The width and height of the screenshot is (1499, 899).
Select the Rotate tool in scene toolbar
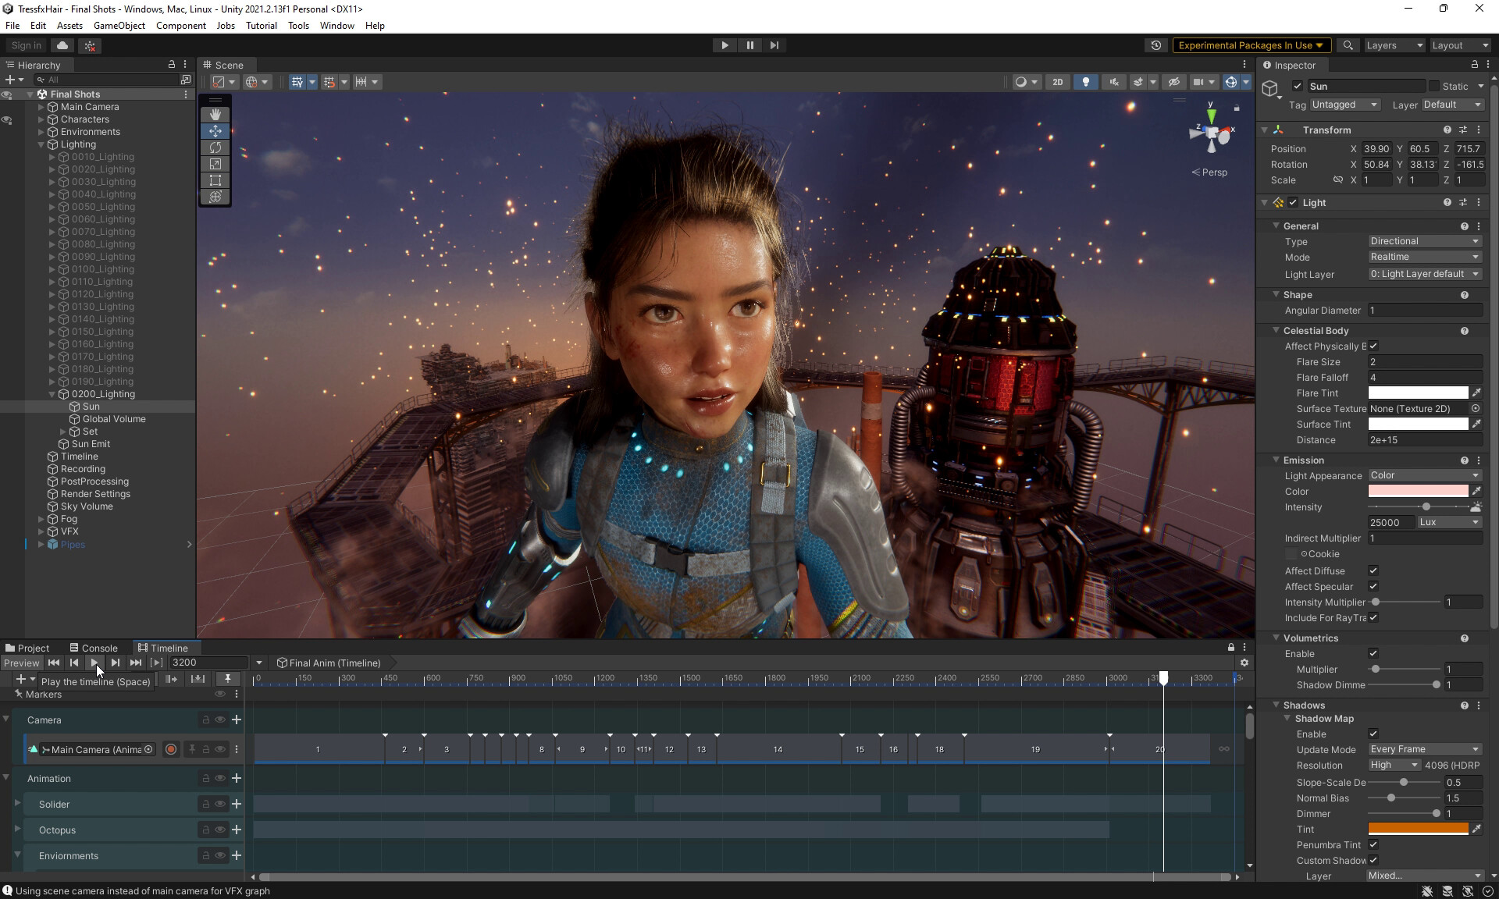pos(215,147)
